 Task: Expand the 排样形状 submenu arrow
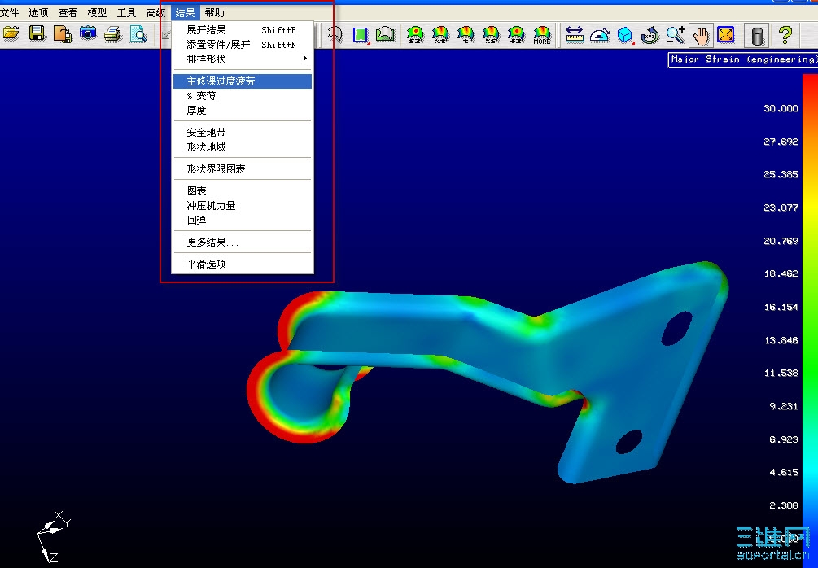click(x=305, y=59)
